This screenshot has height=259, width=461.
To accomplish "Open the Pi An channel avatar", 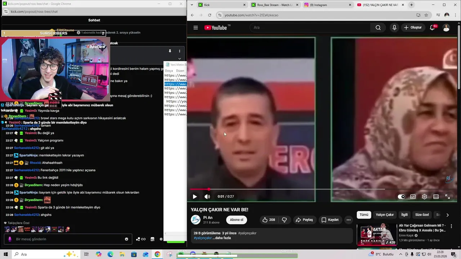I will point(196,219).
